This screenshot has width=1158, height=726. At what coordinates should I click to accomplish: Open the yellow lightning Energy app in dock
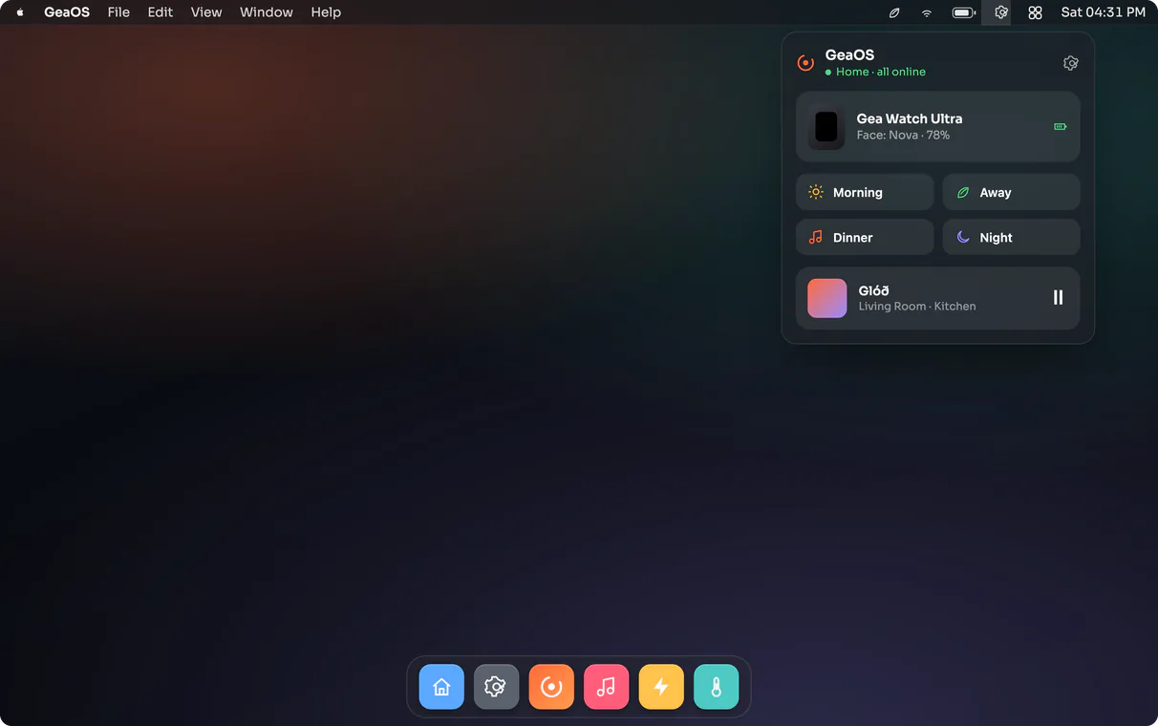click(661, 687)
